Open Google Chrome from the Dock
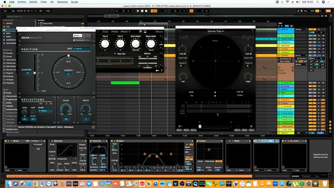The width and height of the screenshot is (334, 188). click(x=35, y=183)
